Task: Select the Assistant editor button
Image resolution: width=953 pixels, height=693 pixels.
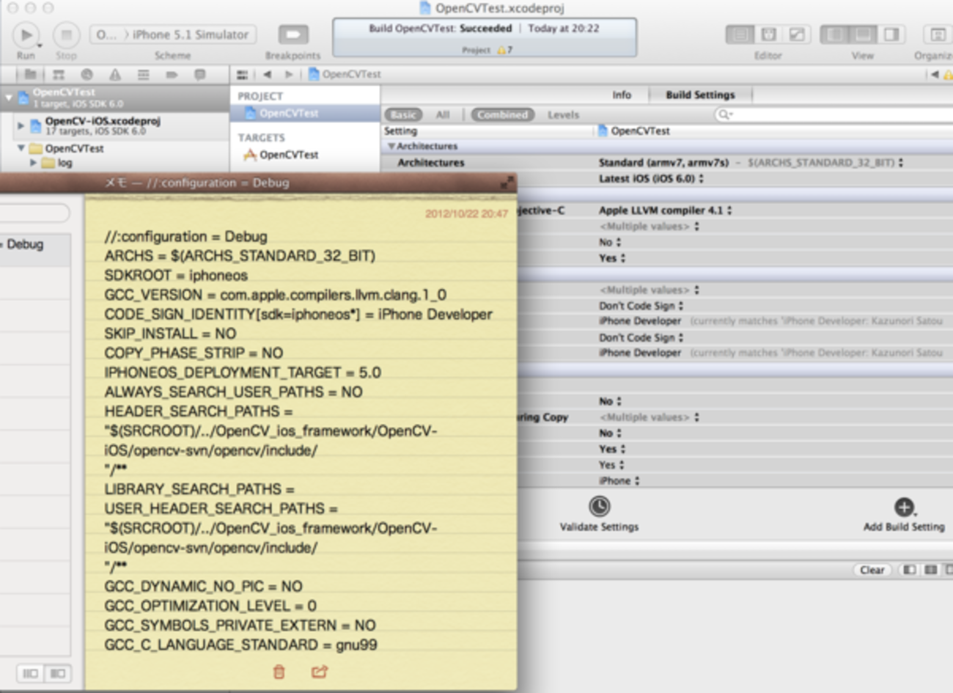Action: (768, 34)
